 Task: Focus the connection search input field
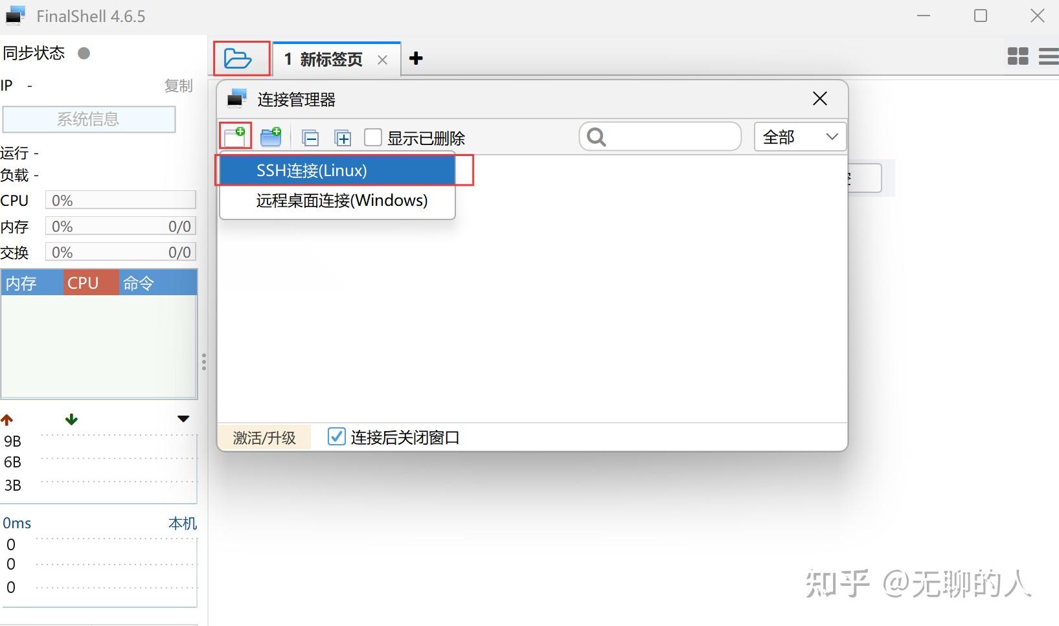coord(660,137)
